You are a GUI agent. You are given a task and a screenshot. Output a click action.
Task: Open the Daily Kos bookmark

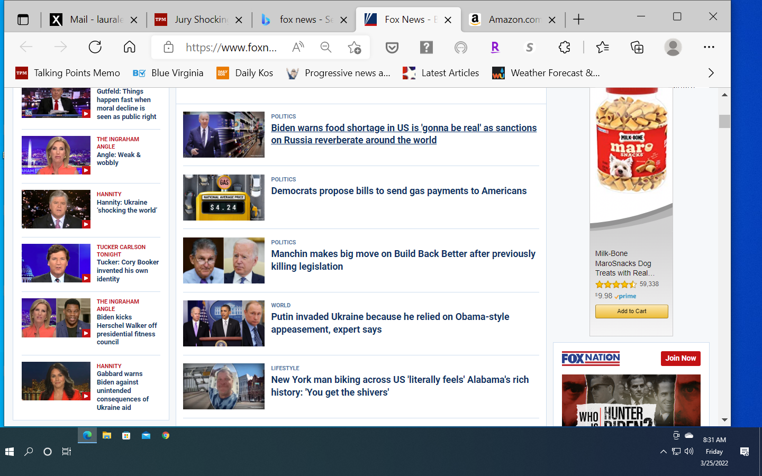[x=245, y=73]
